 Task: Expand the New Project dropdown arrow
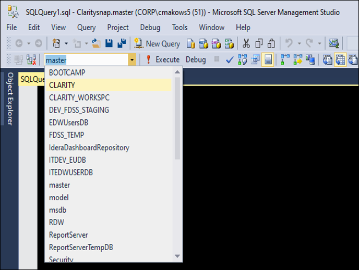tap(65, 44)
